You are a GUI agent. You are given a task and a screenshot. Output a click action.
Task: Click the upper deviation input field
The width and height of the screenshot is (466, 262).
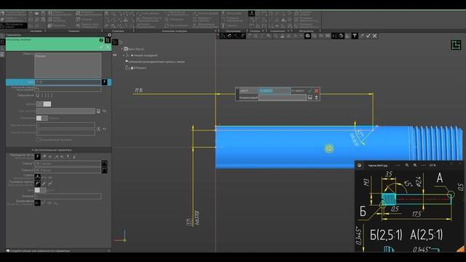(66, 125)
